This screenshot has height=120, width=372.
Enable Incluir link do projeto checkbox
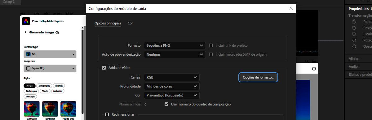tap(211, 45)
